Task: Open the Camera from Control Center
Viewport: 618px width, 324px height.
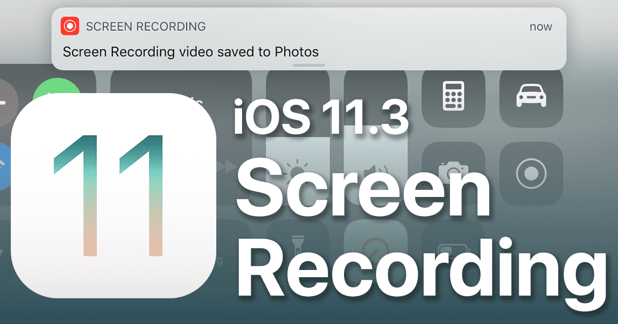Action: 453,173
